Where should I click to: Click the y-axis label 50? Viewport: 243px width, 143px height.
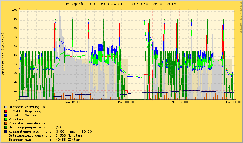16,55
